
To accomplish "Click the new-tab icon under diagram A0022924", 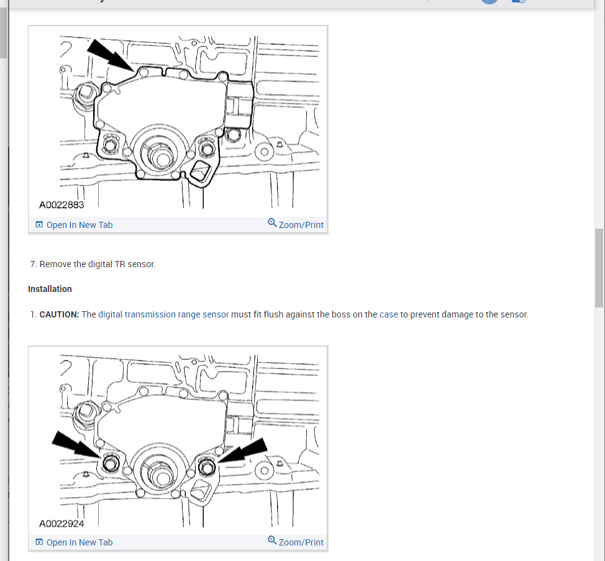I will (x=39, y=542).
